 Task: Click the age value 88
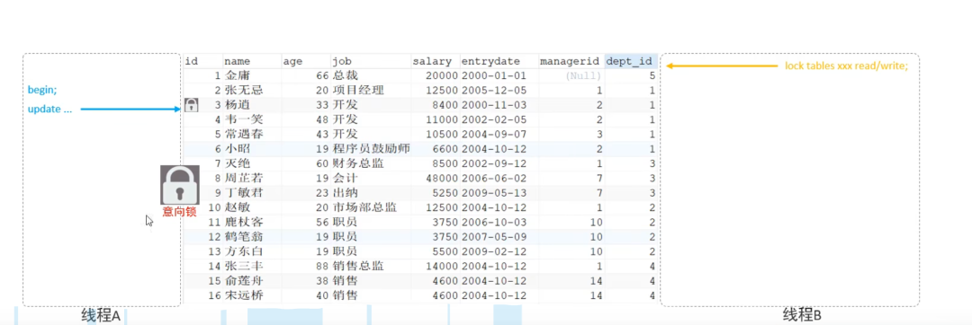[x=321, y=267]
